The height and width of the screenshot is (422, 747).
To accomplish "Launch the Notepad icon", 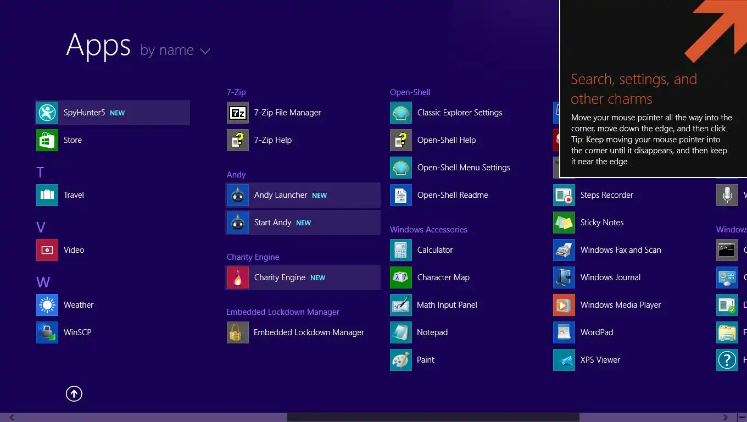I will [x=401, y=332].
